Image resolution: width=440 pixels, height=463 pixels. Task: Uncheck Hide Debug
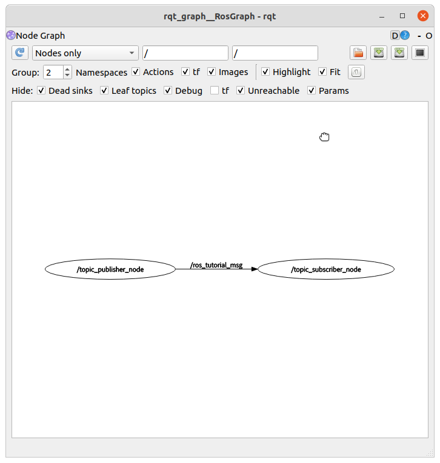[168, 91]
